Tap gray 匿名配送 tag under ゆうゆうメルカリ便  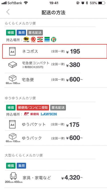58,108
